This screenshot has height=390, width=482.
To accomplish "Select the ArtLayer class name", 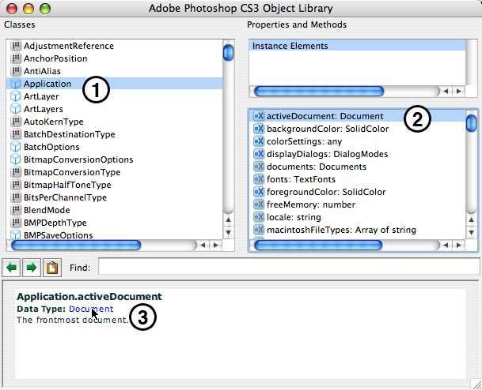I will pyautogui.click(x=41, y=96).
